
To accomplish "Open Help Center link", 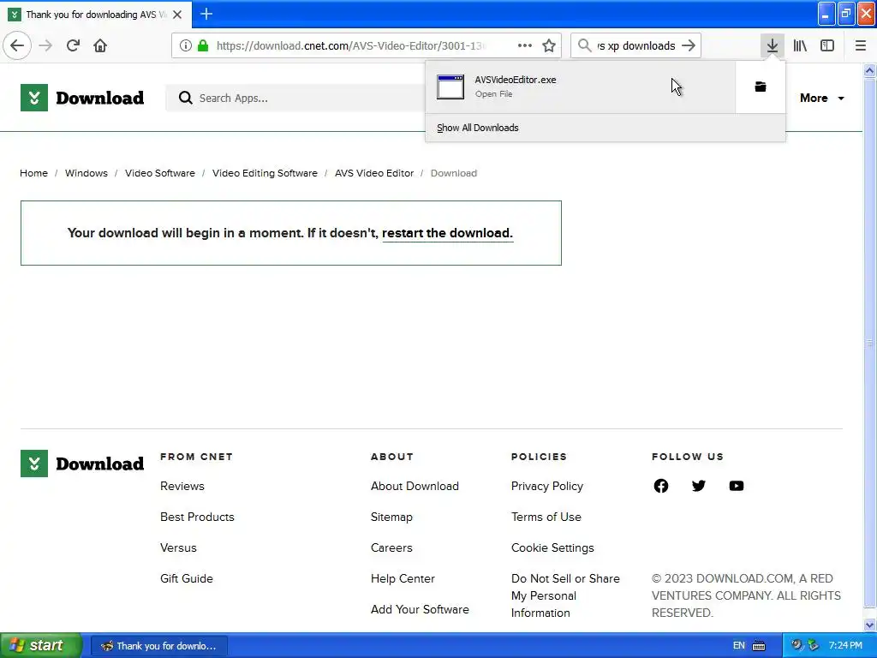I will point(403,578).
